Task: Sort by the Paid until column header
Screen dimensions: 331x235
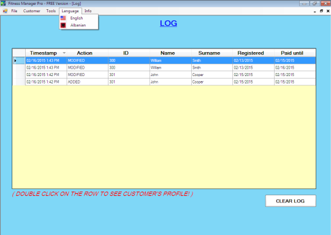Action: (295, 53)
